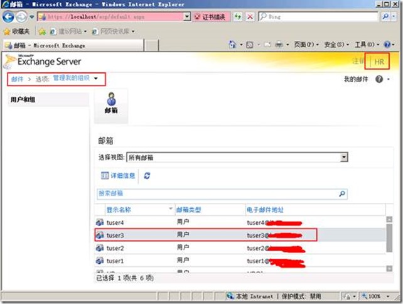Click the 邮箱 mailbox person icon tab
The image size is (403, 304).
click(111, 106)
